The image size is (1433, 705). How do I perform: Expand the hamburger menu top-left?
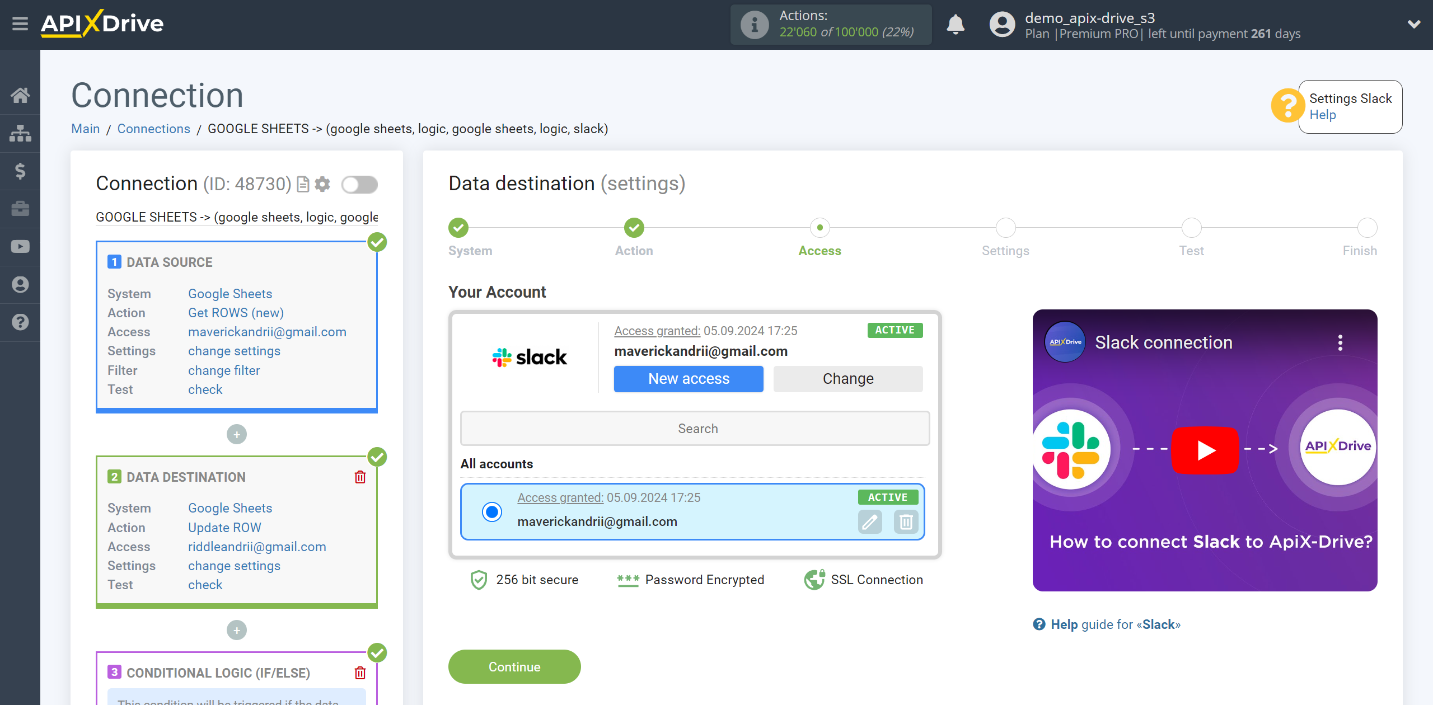[20, 23]
